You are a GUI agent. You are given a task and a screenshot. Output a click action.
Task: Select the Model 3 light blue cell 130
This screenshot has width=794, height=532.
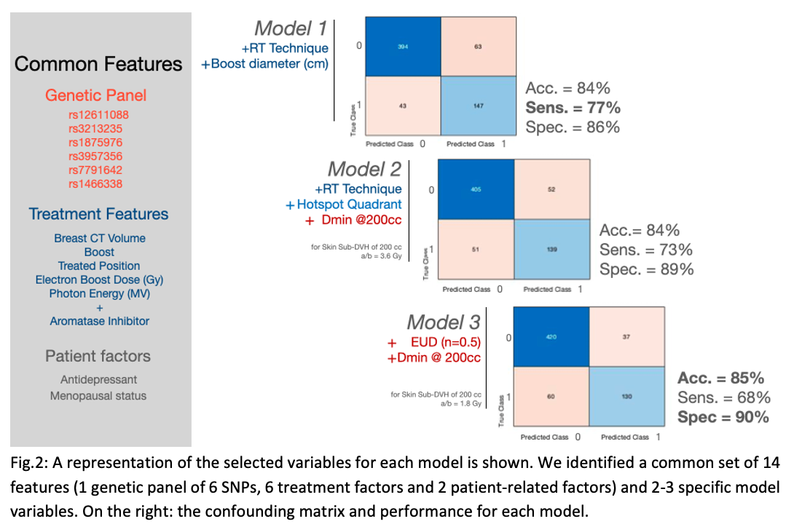coord(627,397)
